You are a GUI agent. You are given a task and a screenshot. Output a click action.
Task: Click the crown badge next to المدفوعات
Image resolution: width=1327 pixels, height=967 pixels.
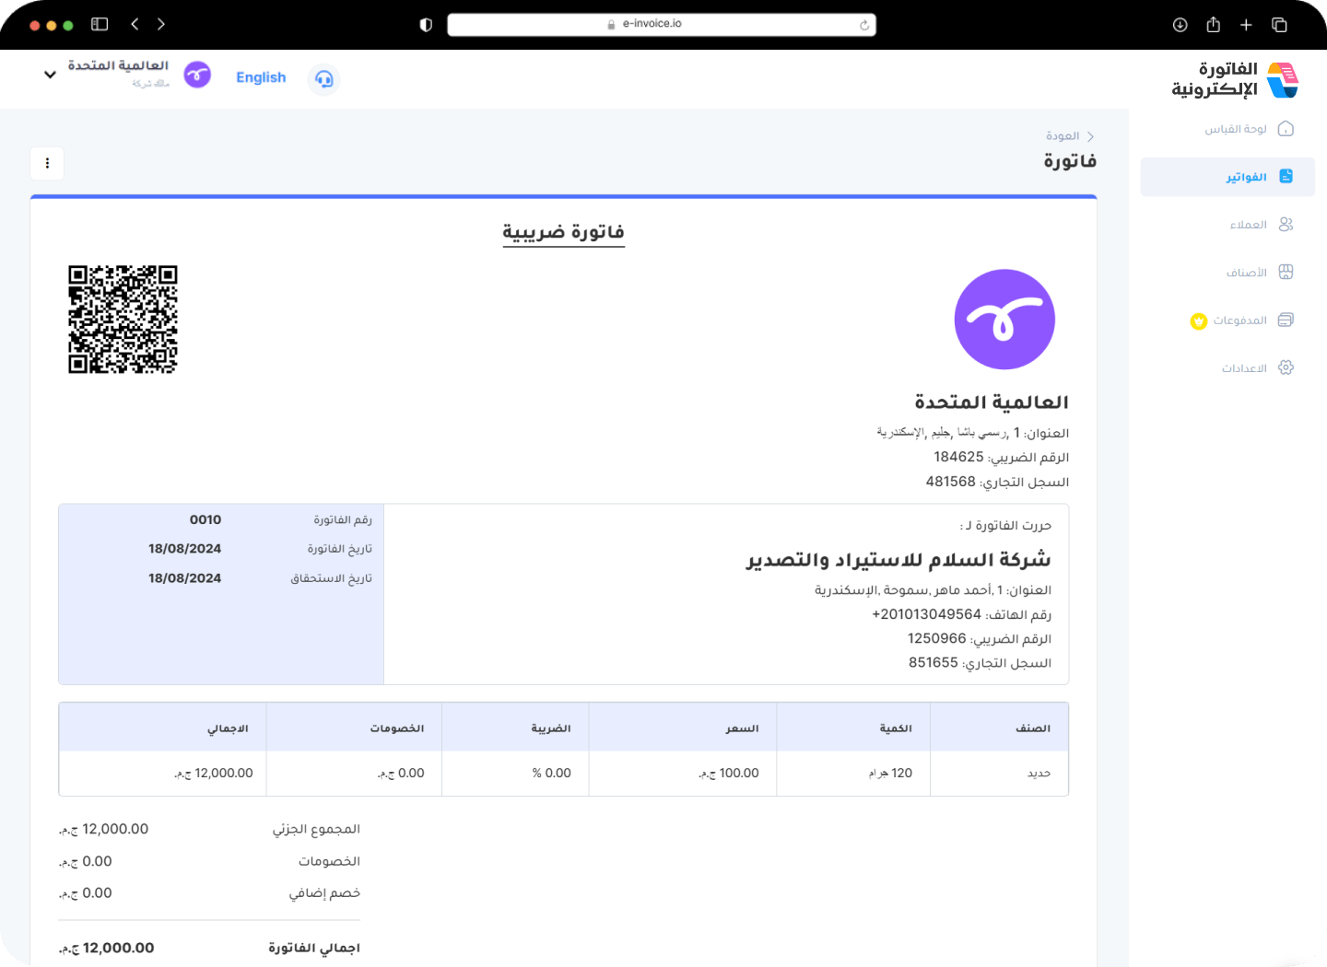1197,321
